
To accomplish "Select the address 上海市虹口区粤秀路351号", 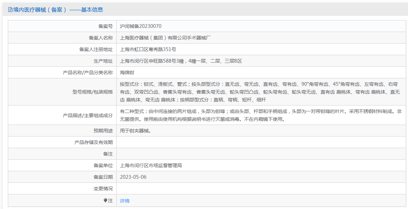I will pos(148,49).
